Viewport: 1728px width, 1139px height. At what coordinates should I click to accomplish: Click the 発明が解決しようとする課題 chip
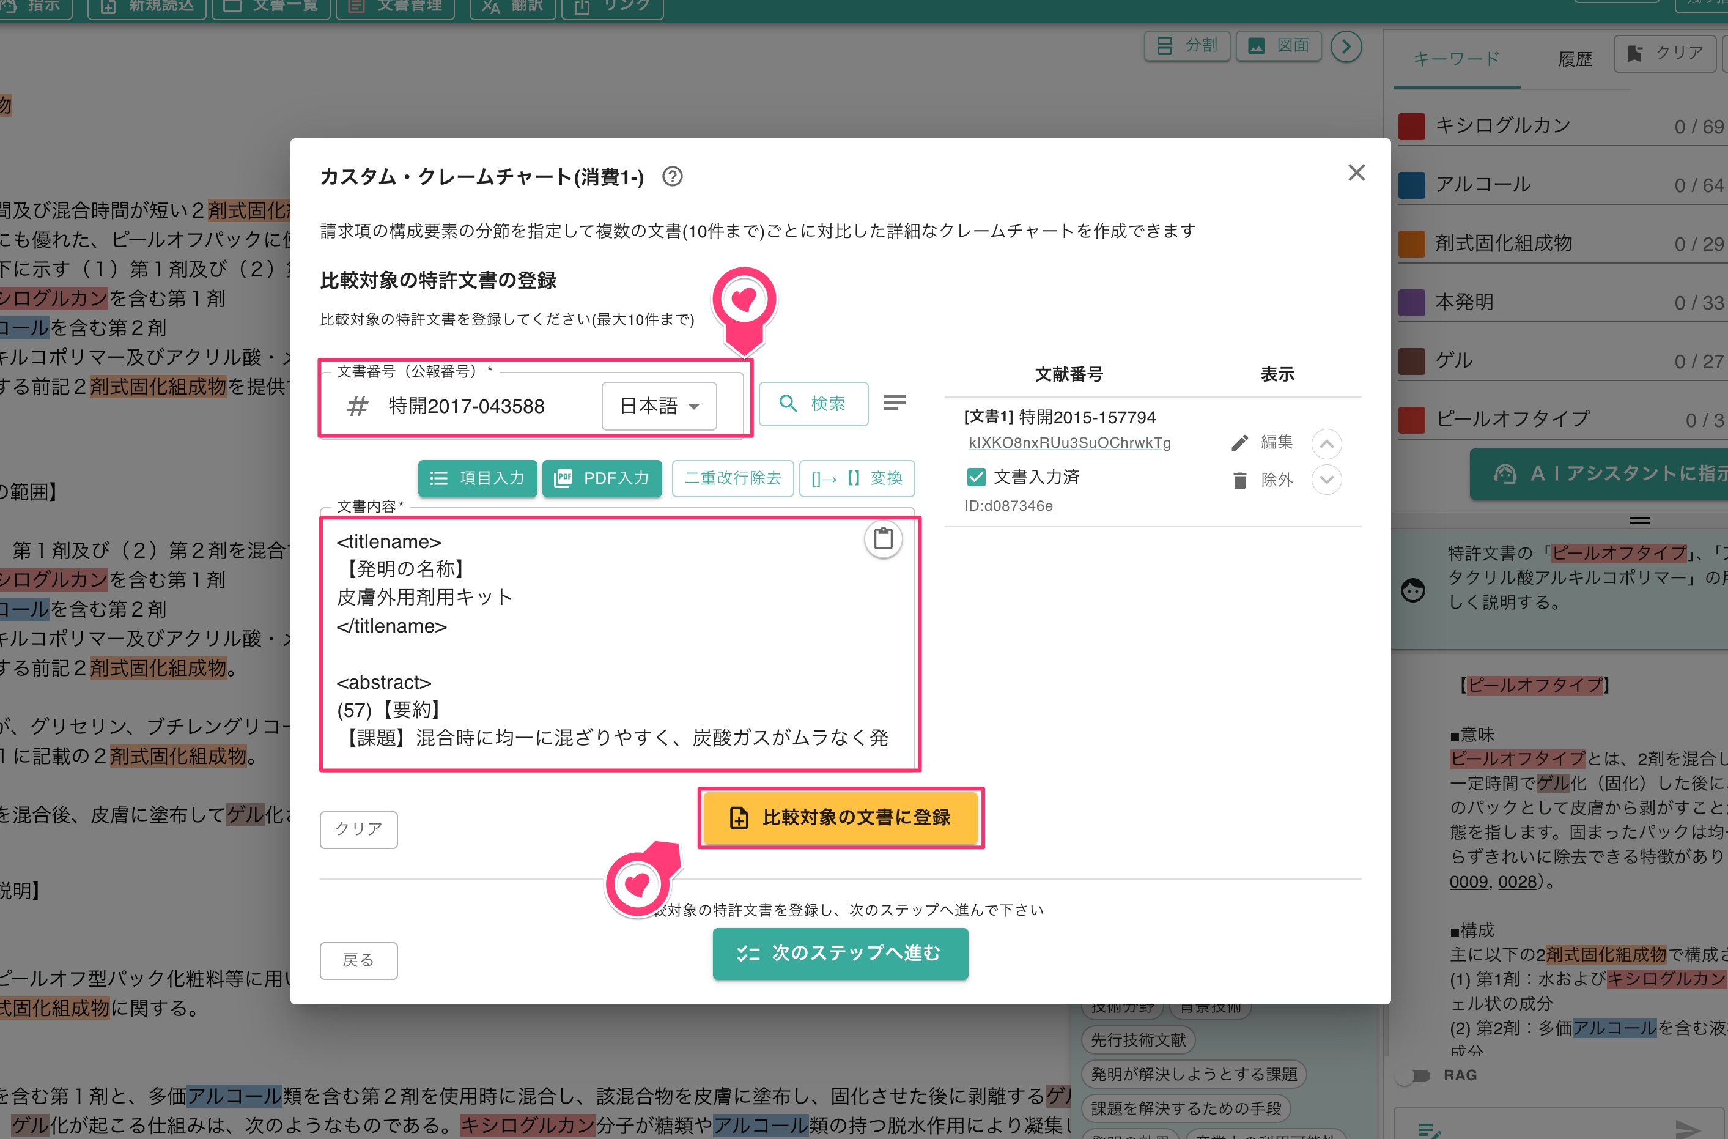[1194, 1074]
